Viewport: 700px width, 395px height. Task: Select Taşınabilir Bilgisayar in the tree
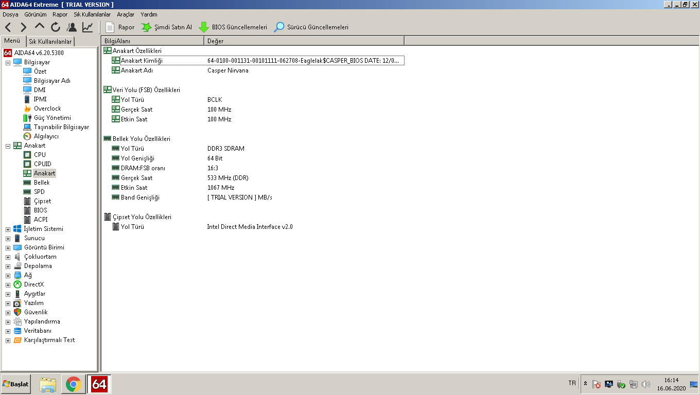(x=61, y=127)
